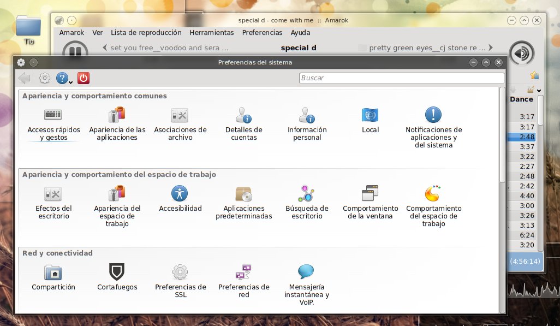Viewport: 560px width, 326px height.
Task: Open Comportamiento del espacio de trabajo
Action: tap(433, 206)
